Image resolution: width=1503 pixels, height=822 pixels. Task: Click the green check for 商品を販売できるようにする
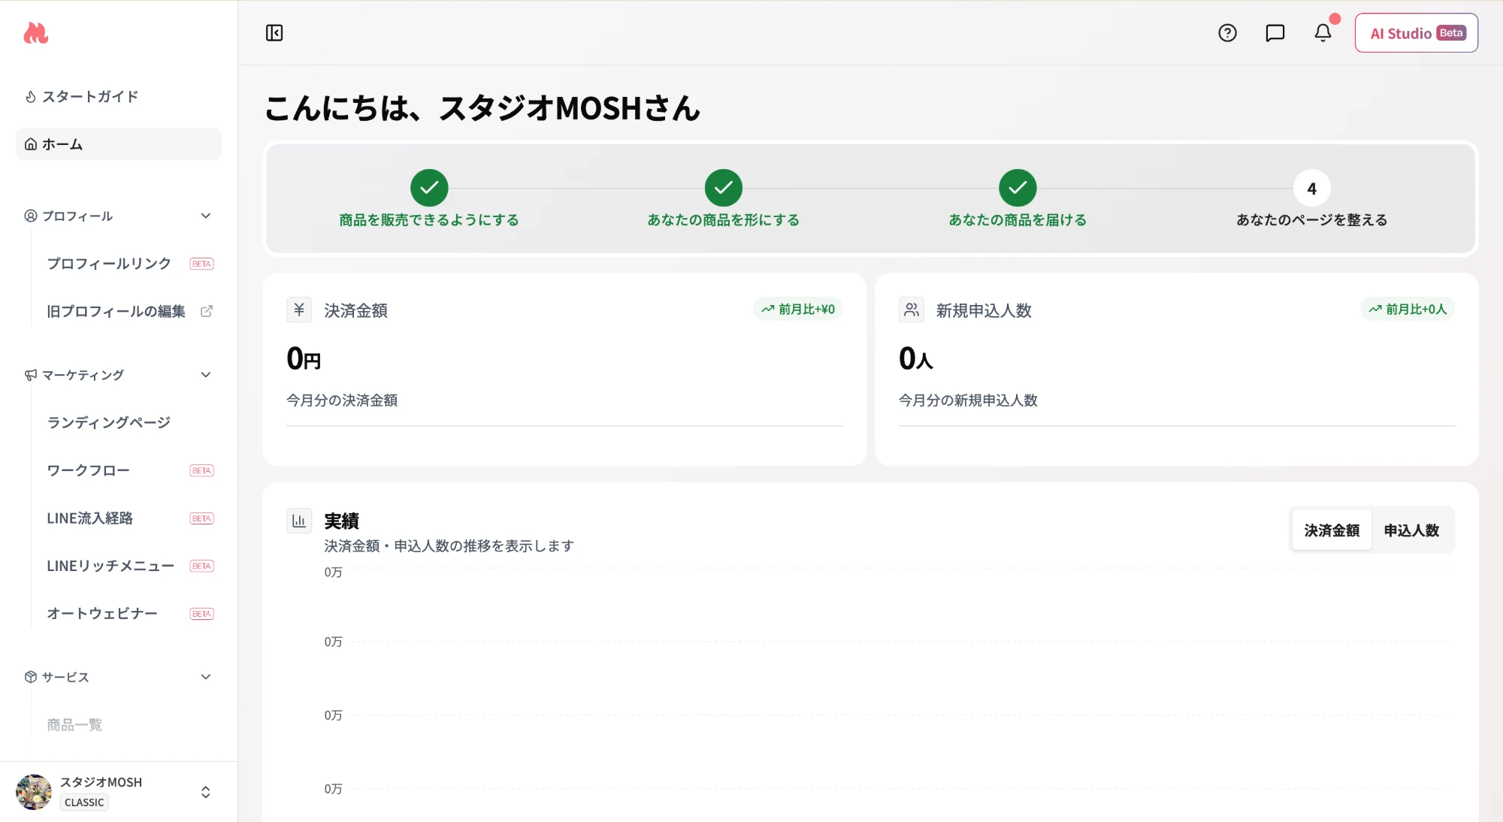pyautogui.click(x=429, y=188)
